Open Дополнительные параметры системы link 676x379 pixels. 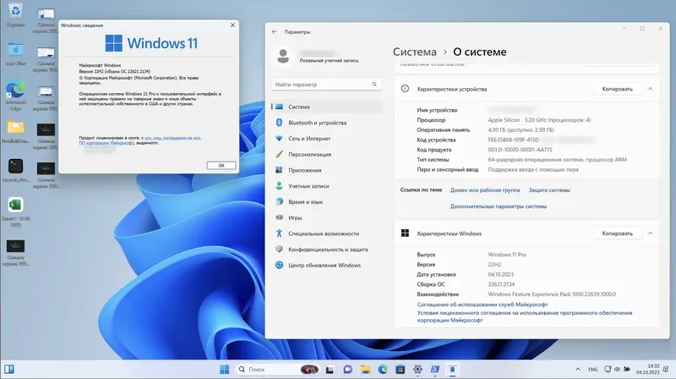click(x=499, y=206)
